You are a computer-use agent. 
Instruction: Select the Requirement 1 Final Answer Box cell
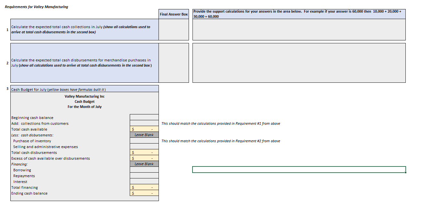[x=174, y=29]
